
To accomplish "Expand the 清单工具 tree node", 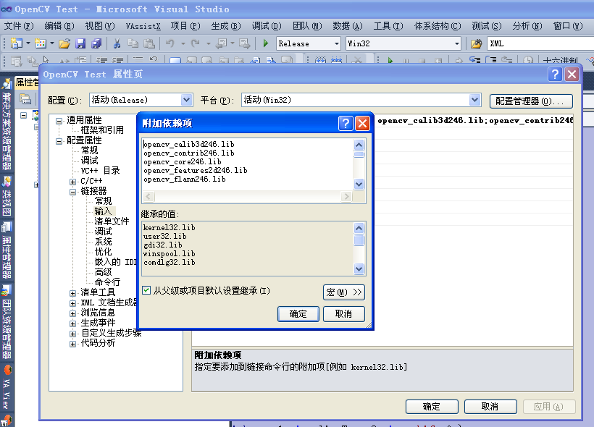I will point(73,292).
